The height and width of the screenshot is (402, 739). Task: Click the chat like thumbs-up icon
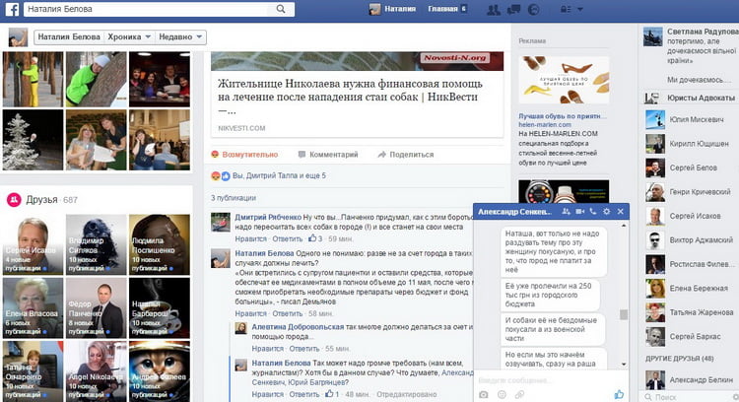tap(619, 394)
